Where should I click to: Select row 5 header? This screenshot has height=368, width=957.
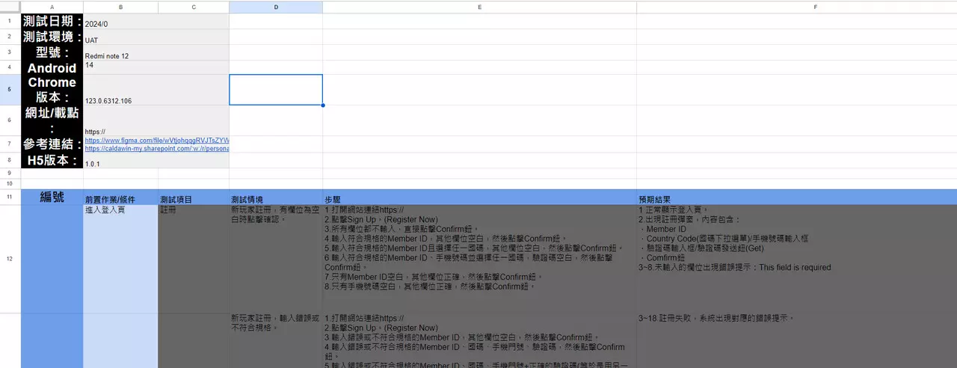coord(10,90)
